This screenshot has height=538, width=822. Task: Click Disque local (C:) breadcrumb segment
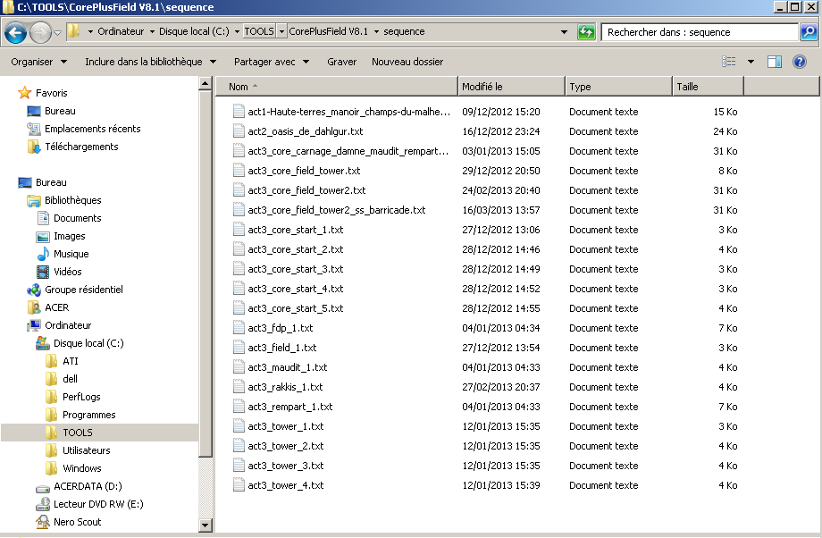click(x=194, y=31)
